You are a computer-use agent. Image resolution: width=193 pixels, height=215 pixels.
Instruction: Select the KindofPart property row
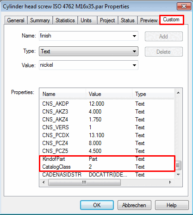[107, 159]
